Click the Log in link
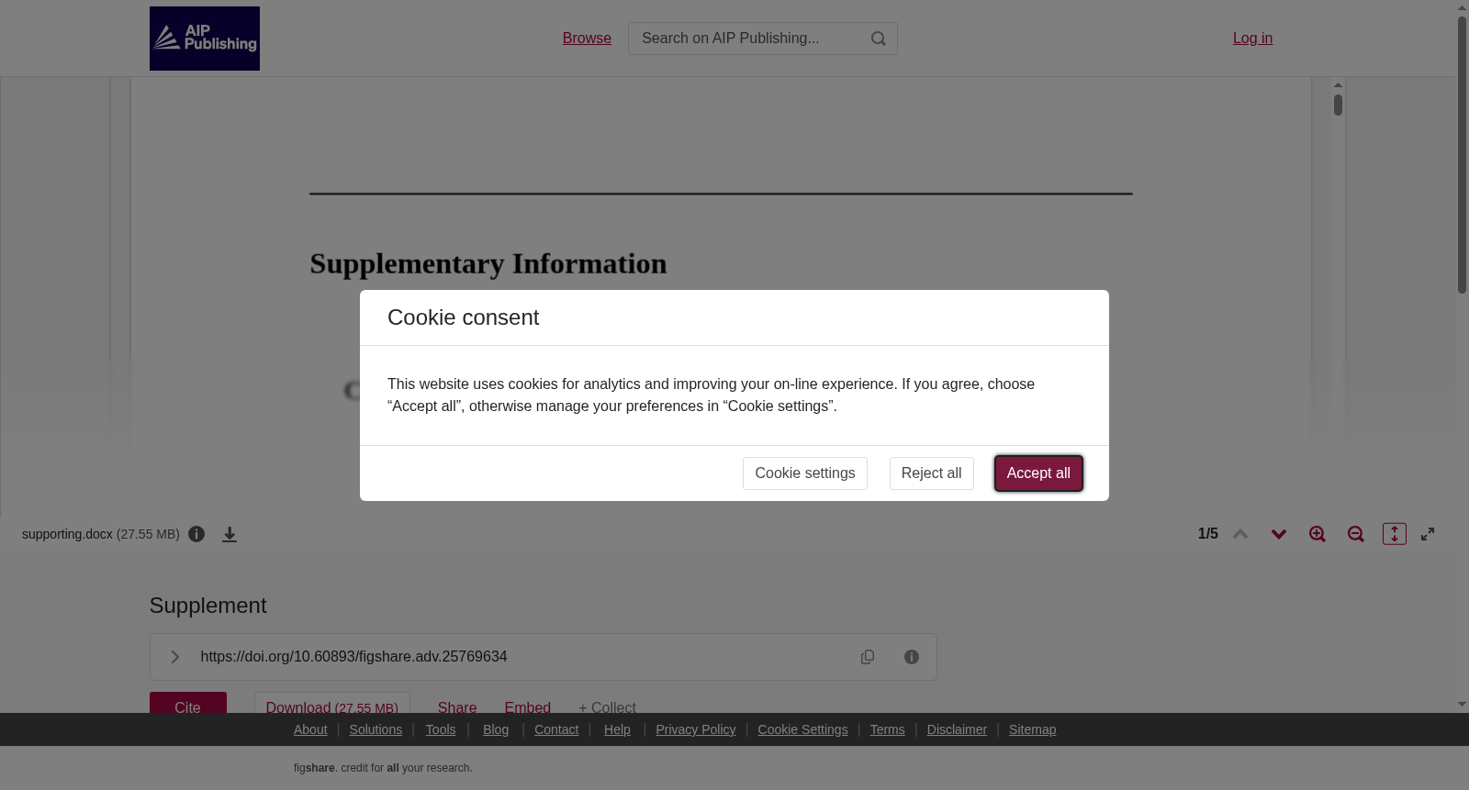This screenshot has height=790, width=1469. [1252, 39]
